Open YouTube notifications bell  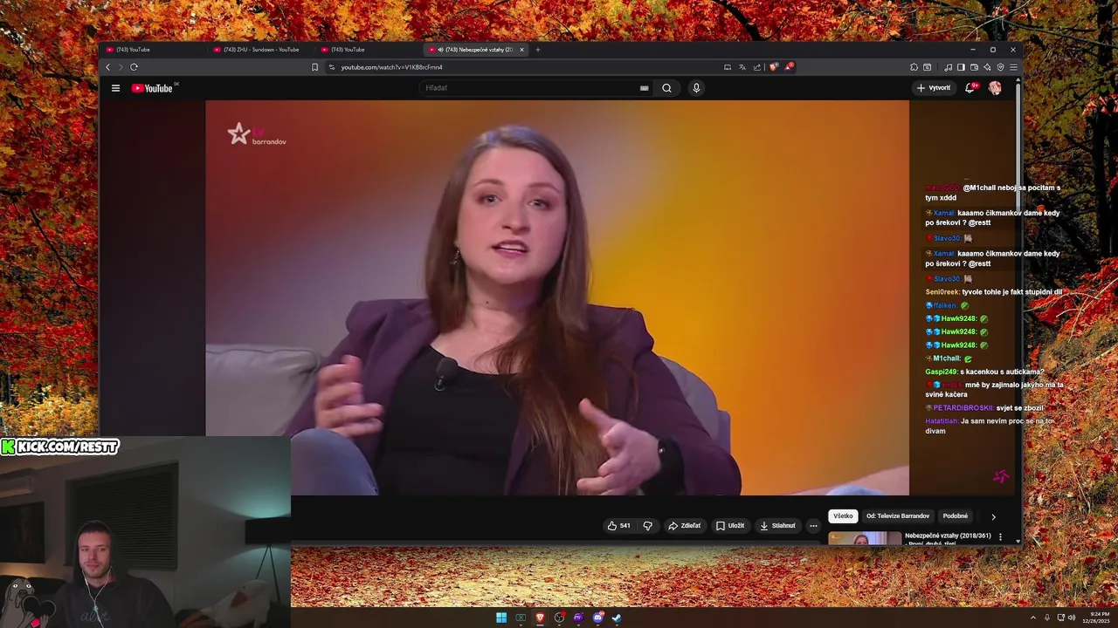click(970, 88)
